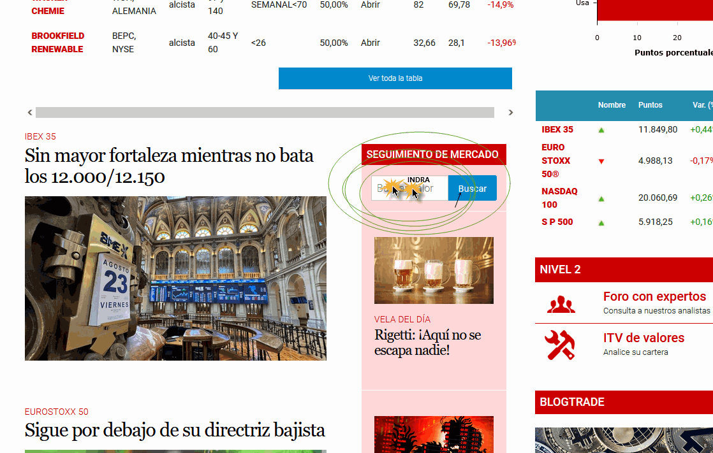This screenshot has width=713, height=453.
Task: Open BROOKFIELD RENEWABLE stock link
Action: click(x=58, y=42)
